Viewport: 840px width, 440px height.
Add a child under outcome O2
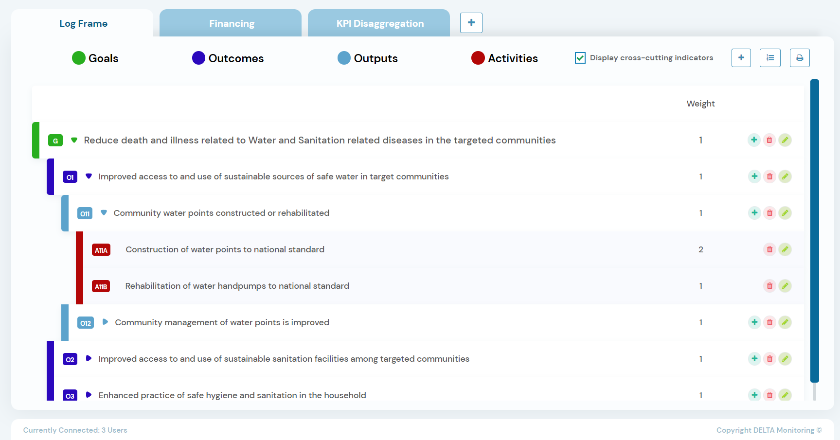click(x=754, y=359)
